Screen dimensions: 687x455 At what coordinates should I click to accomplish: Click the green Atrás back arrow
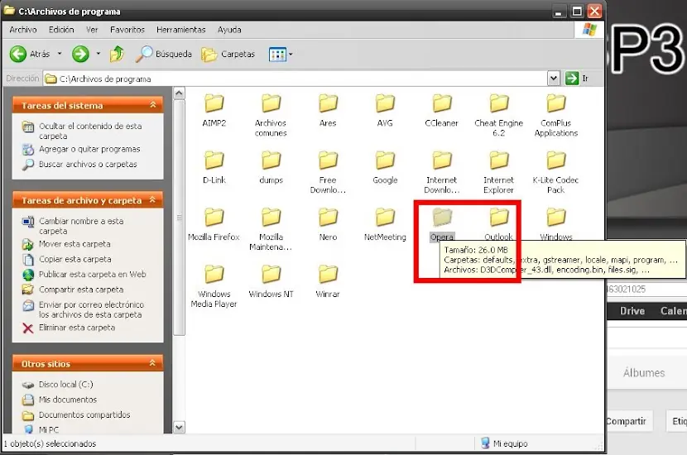tap(18, 55)
